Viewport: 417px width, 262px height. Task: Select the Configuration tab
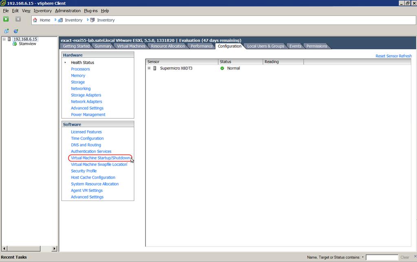230,46
